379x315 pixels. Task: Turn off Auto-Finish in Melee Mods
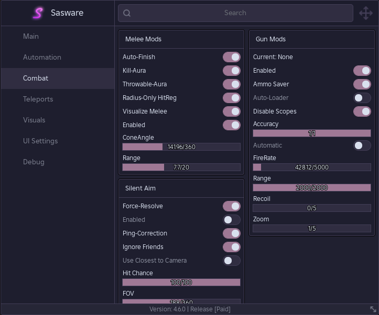(232, 57)
